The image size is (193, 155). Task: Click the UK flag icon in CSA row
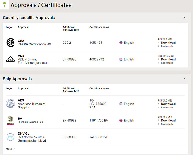tap(121, 42)
